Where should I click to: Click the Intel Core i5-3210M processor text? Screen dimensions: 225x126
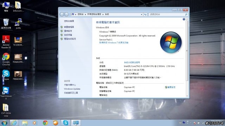click(x=149, y=66)
